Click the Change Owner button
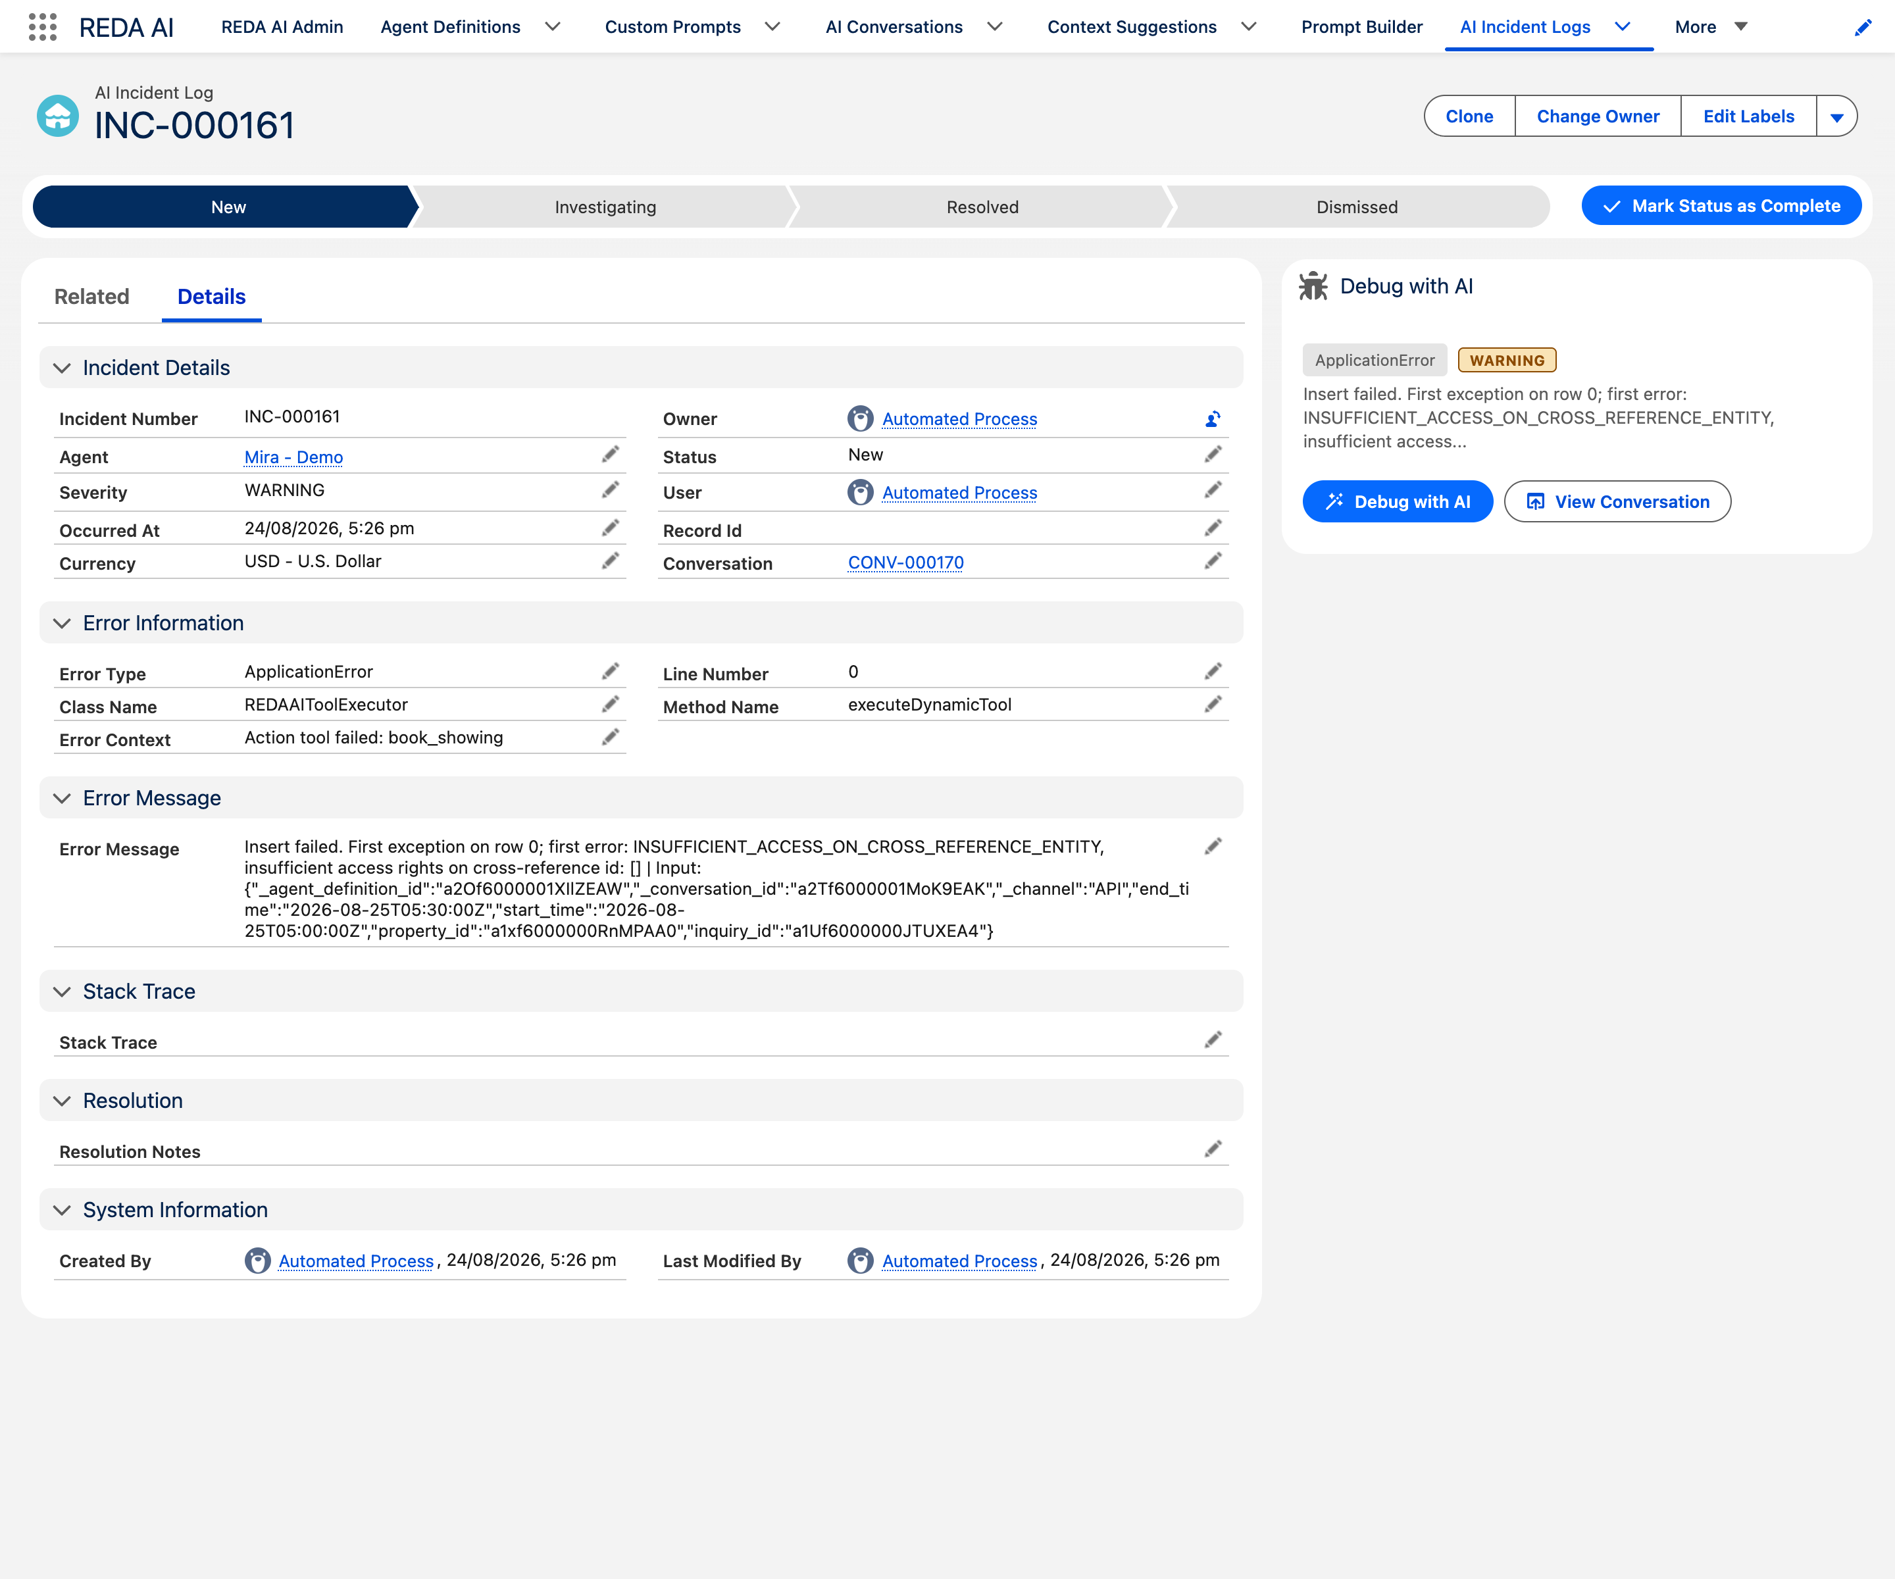 (1597, 116)
